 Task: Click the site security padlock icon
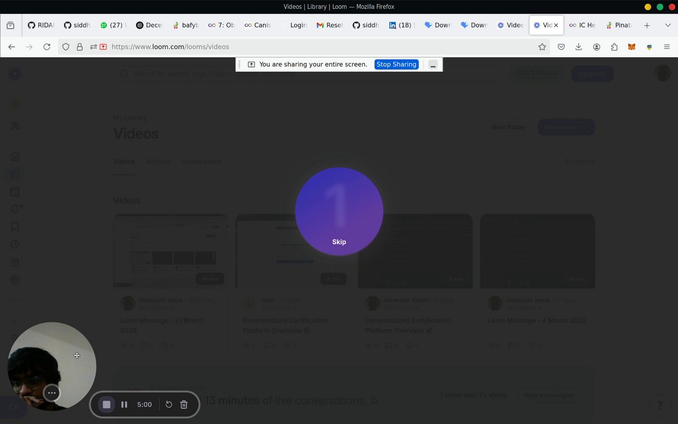(79, 47)
